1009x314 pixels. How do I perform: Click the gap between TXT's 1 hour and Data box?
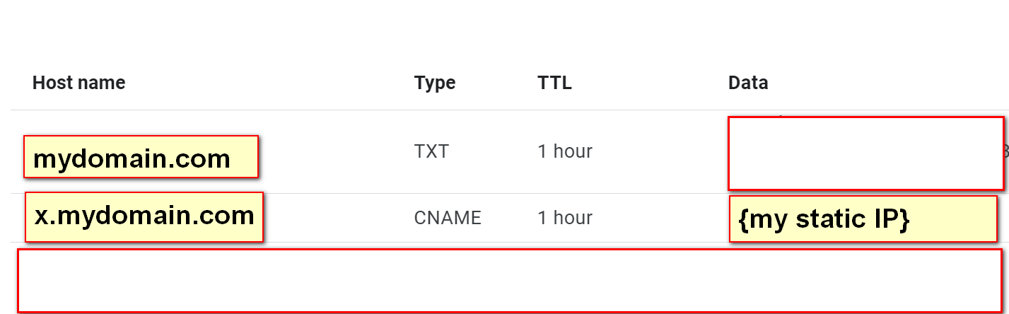(660, 151)
